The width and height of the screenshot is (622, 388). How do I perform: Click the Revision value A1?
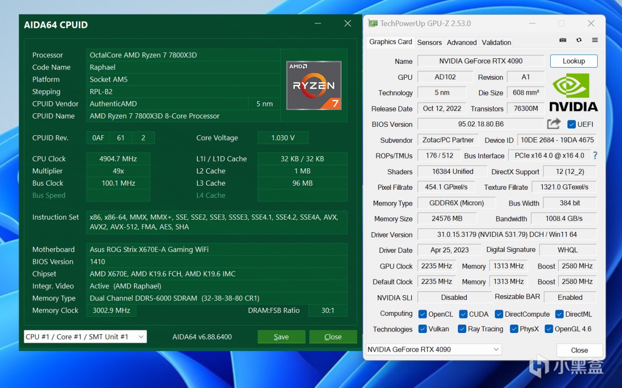[525, 77]
